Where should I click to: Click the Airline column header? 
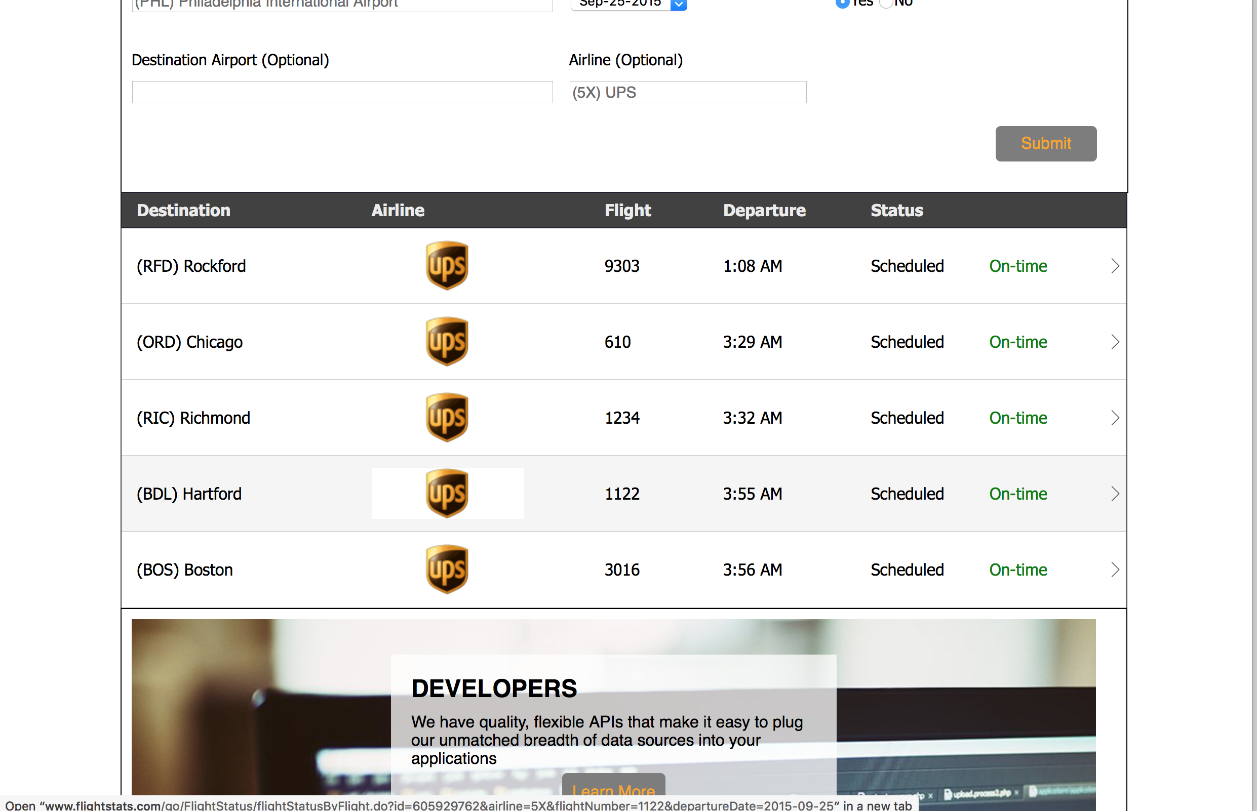coord(398,210)
